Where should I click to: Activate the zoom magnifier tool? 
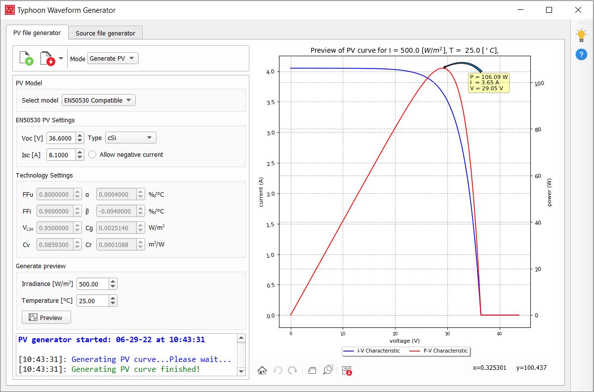[x=328, y=370]
